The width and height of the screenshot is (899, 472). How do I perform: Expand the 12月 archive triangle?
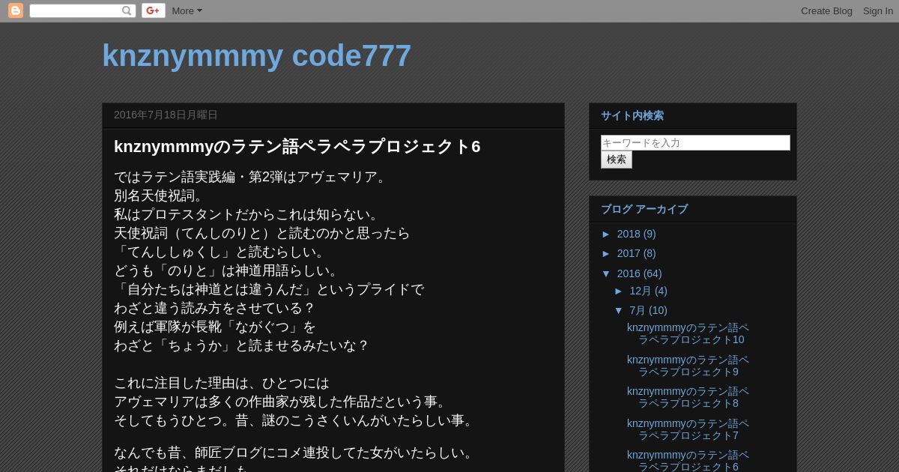point(620,291)
